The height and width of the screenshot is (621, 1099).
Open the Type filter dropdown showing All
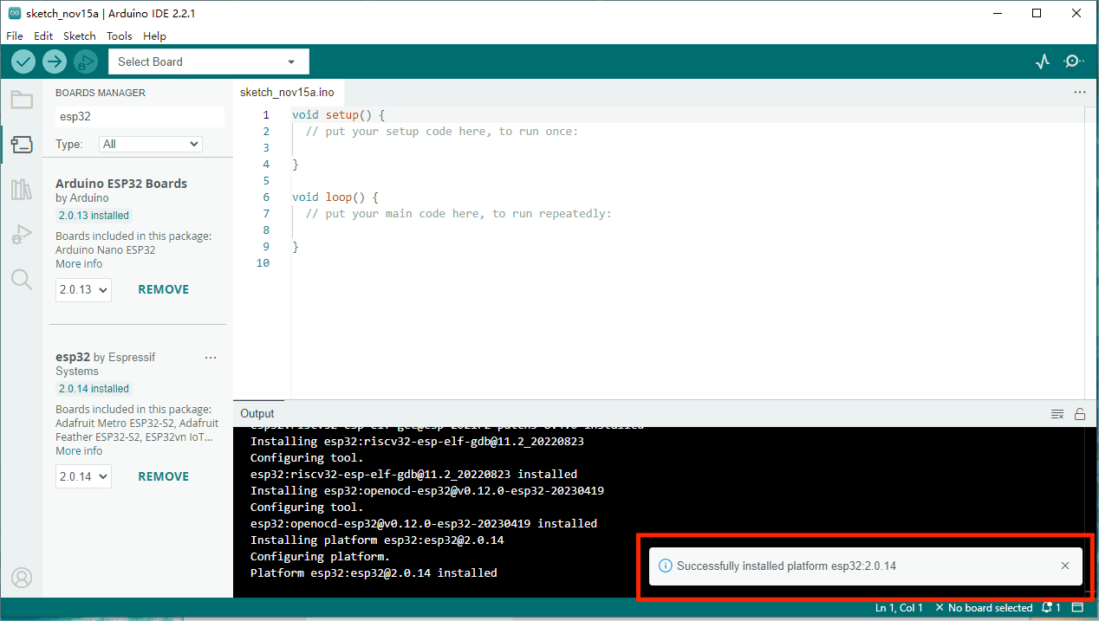coord(150,144)
